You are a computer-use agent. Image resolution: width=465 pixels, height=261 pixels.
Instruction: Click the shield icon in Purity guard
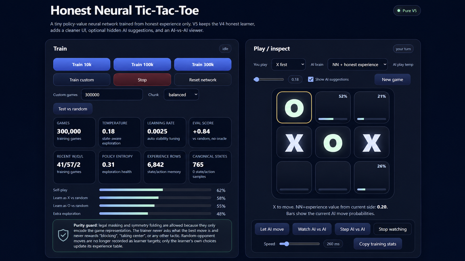[63, 236]
